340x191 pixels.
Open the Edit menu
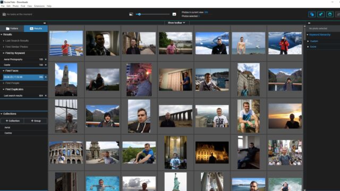(8, 6)
